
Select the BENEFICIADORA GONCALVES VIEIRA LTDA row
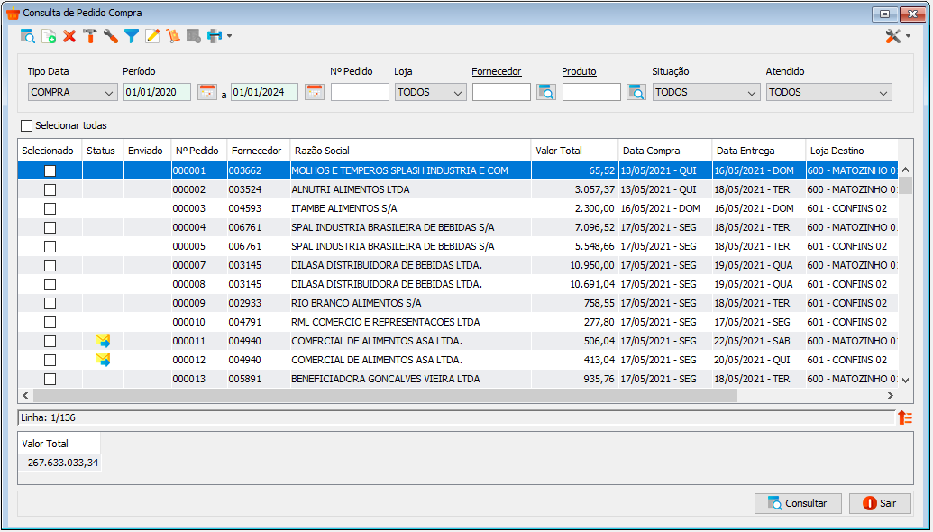(458, 379)
